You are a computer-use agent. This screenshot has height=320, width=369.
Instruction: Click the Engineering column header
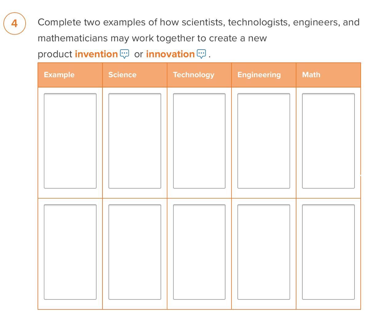(x=259, y=75)
